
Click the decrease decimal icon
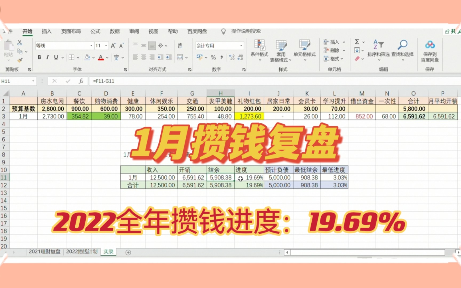240,57
